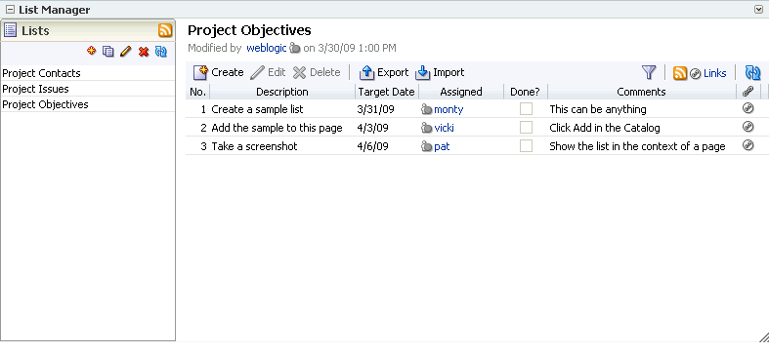This screenshot has width=769, height=353.
Task: Select the 'Create a sample list' description cell
Action: point(257,109)
